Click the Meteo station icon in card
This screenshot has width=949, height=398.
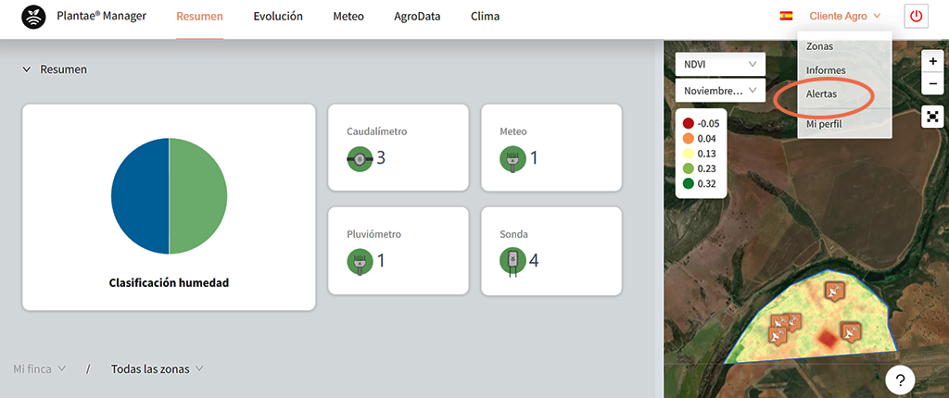click(x=512, y=159)
